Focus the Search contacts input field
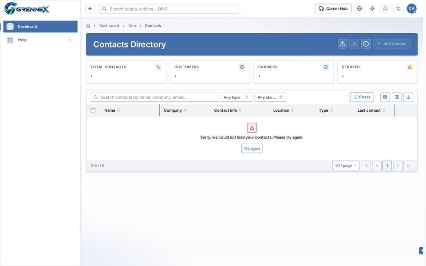The height and width of the screenshot is (266, 426). [154, 97]
